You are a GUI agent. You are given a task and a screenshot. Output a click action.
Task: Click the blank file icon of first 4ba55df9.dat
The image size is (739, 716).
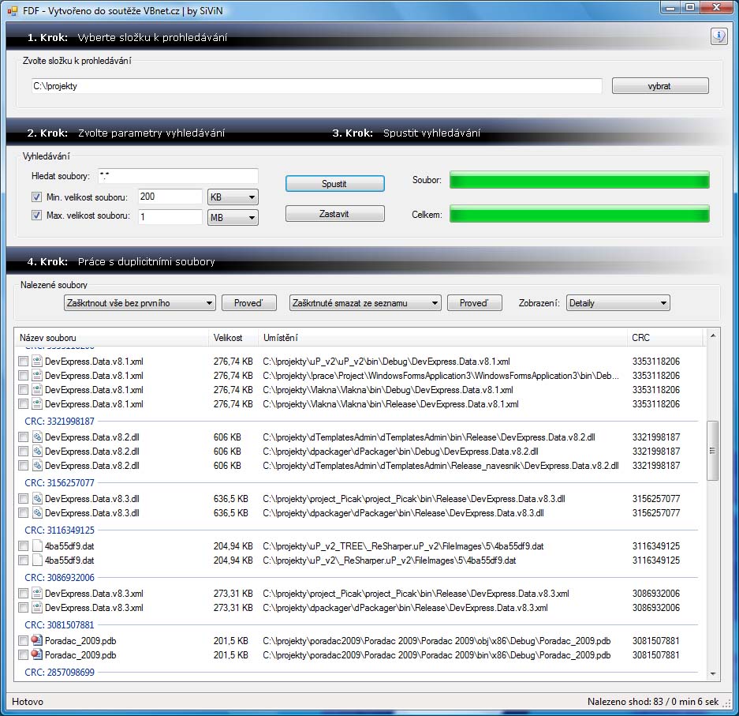pos(37,546)
